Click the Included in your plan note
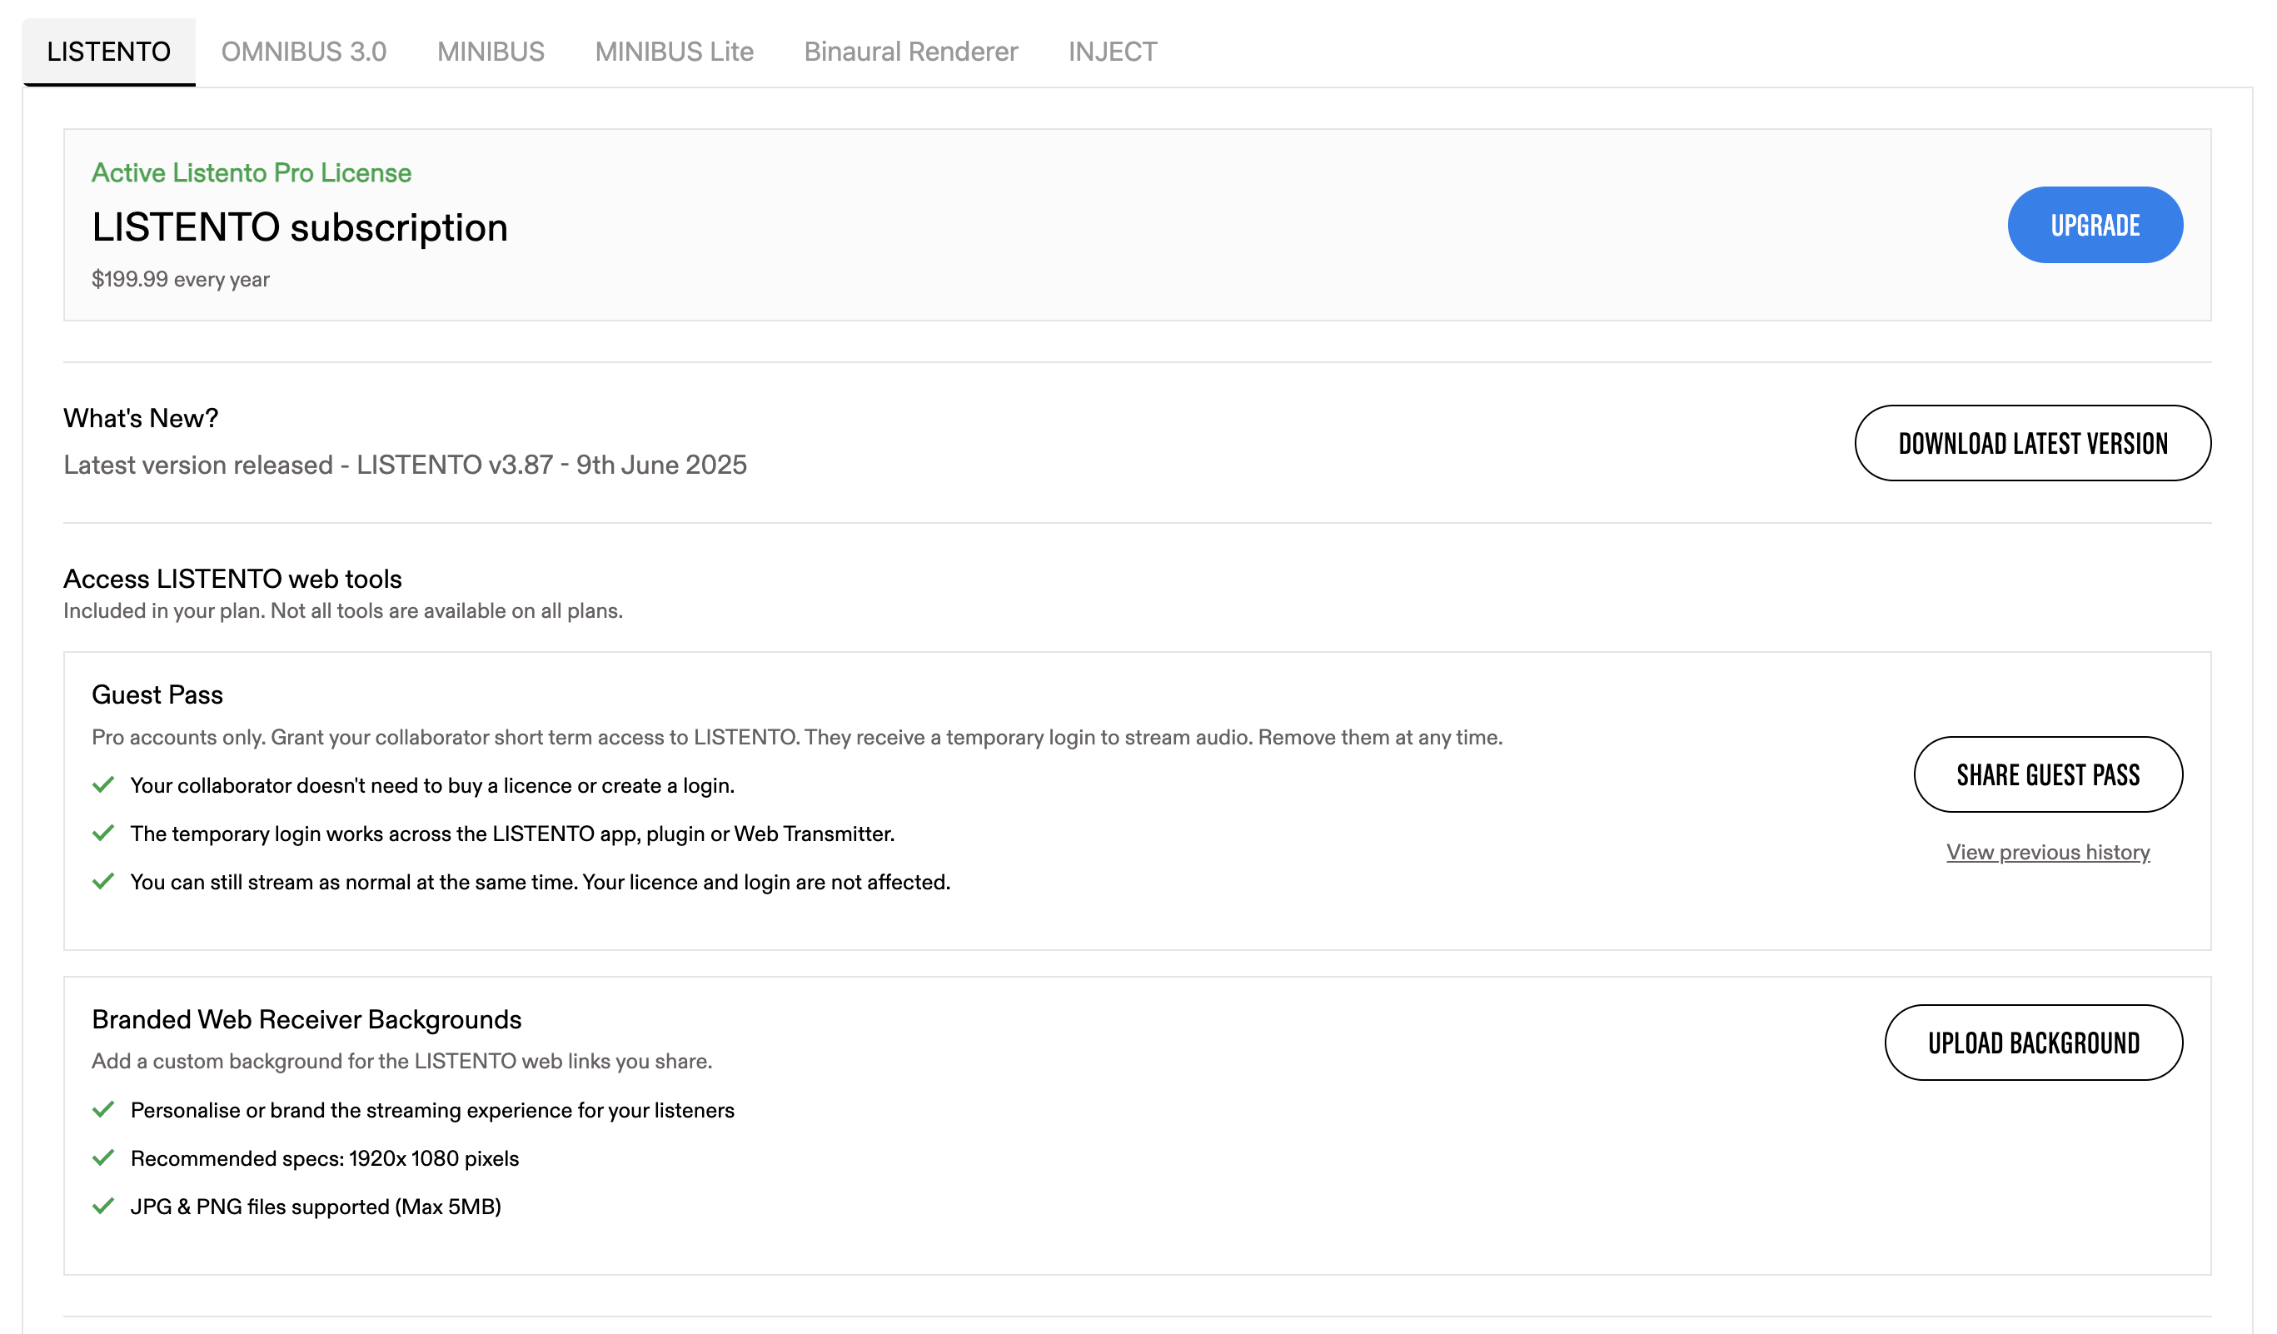Image resolution: width=2277 pixels, height=1334 pixels. (x=342, y=611)
